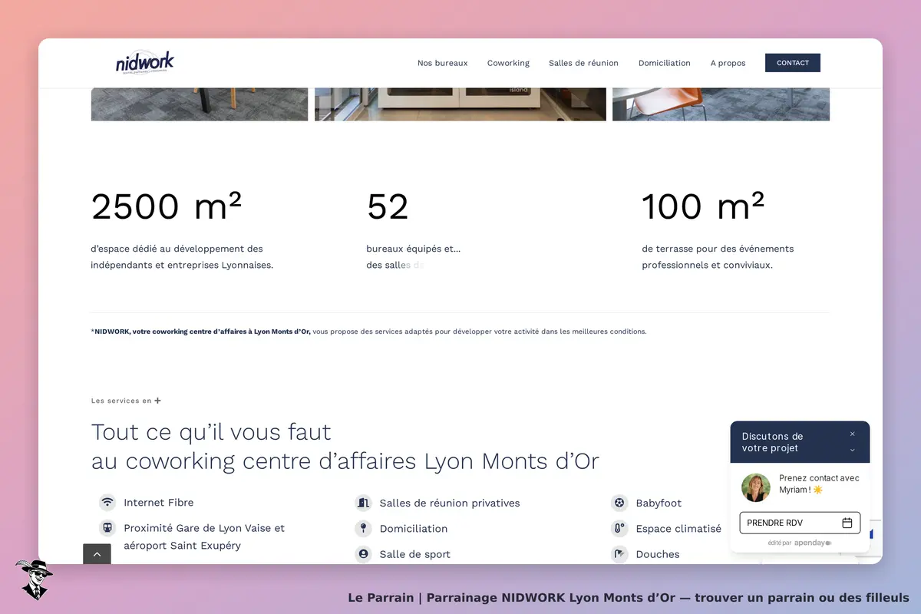
Task: Click the calendar icon in PRENDRE RDV
Action: click(x=847, y=523)
